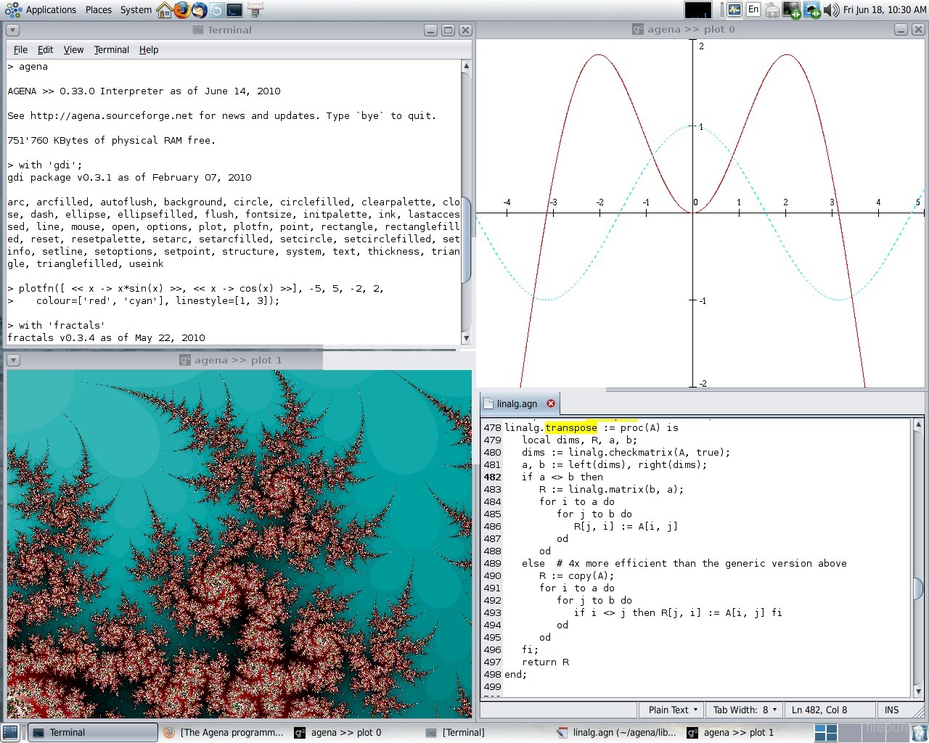Click the volume speaker icon
Image resolution: width=929 pixels, height=743 pixels.
(x=832, y=10)
